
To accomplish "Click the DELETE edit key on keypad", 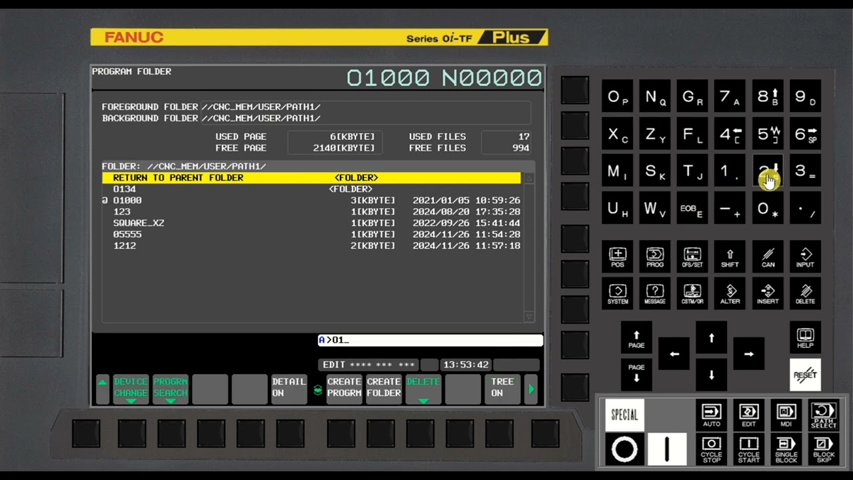I will tap(805, 294).
